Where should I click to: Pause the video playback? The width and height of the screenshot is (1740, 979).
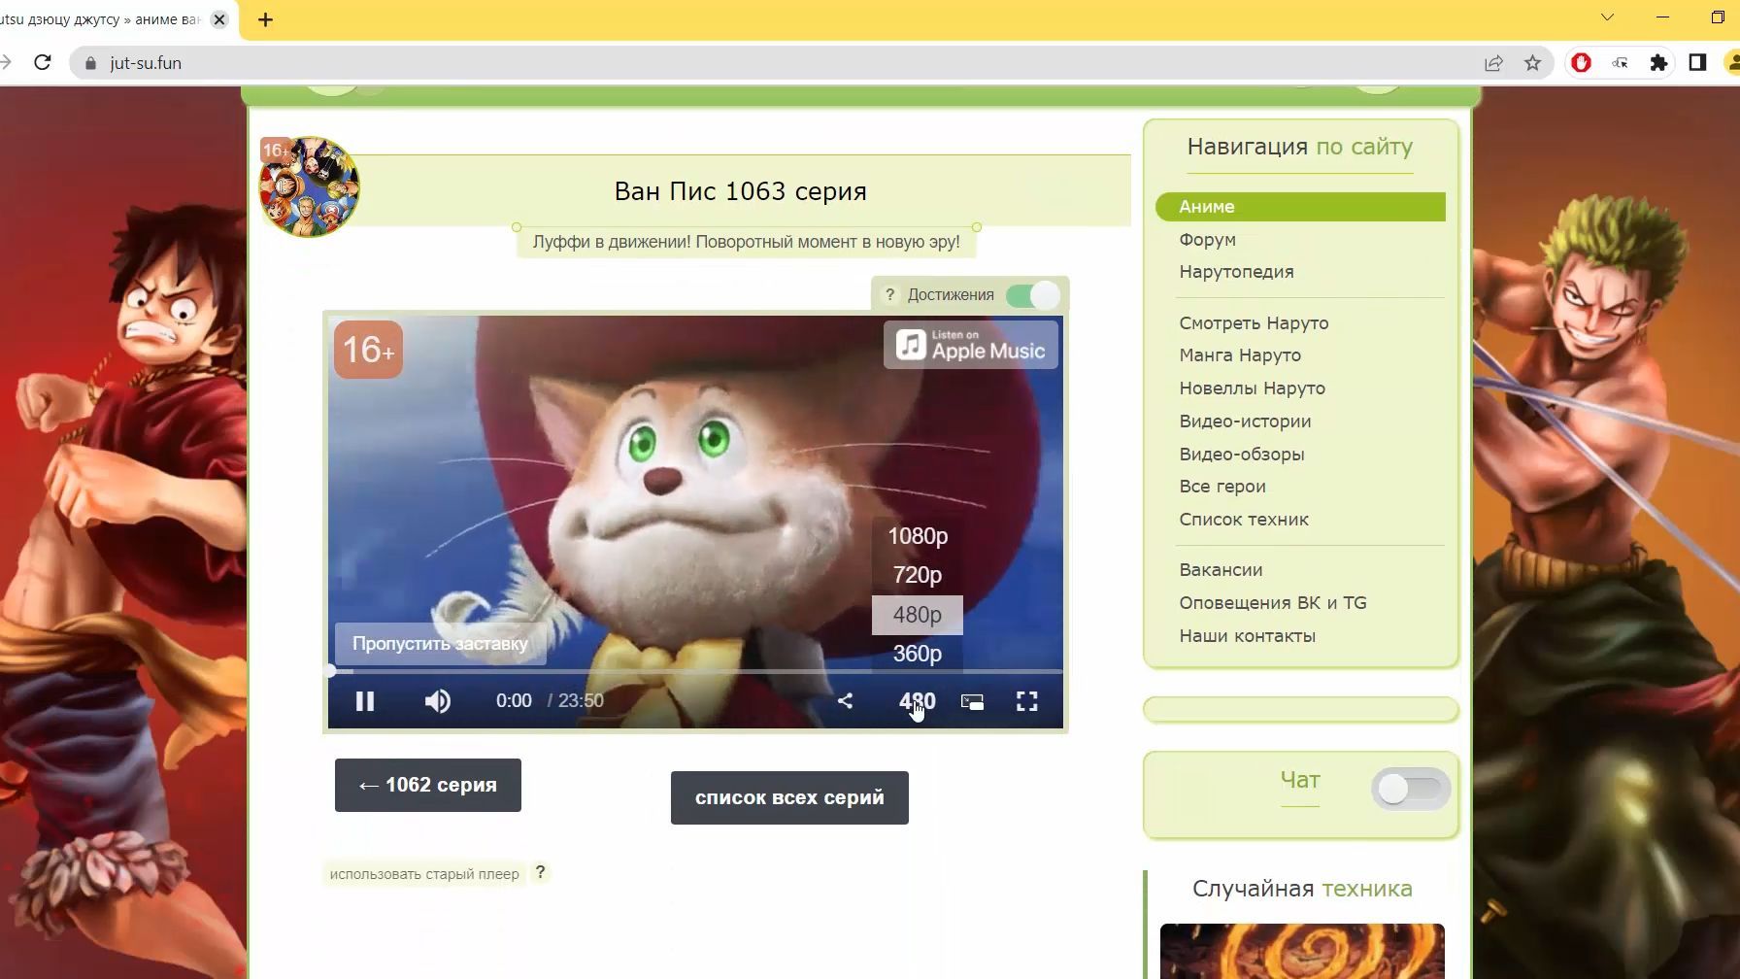(x=365, y=701)
